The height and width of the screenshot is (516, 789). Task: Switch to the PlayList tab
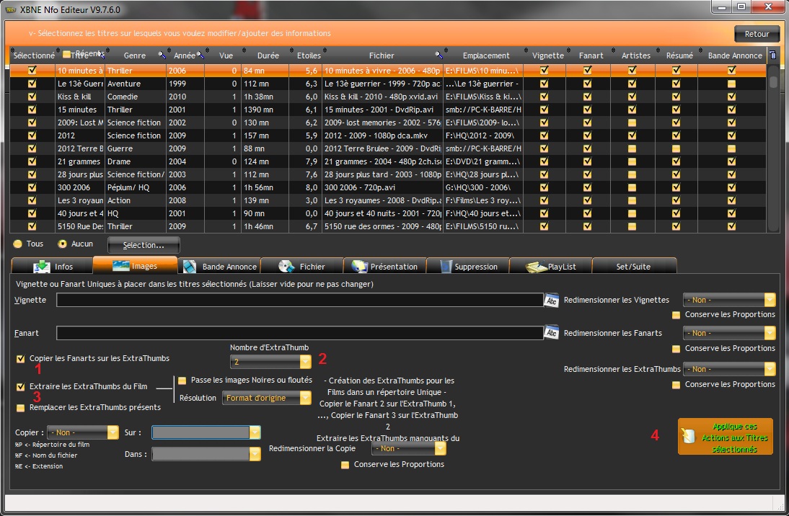[x=551, y=266]
